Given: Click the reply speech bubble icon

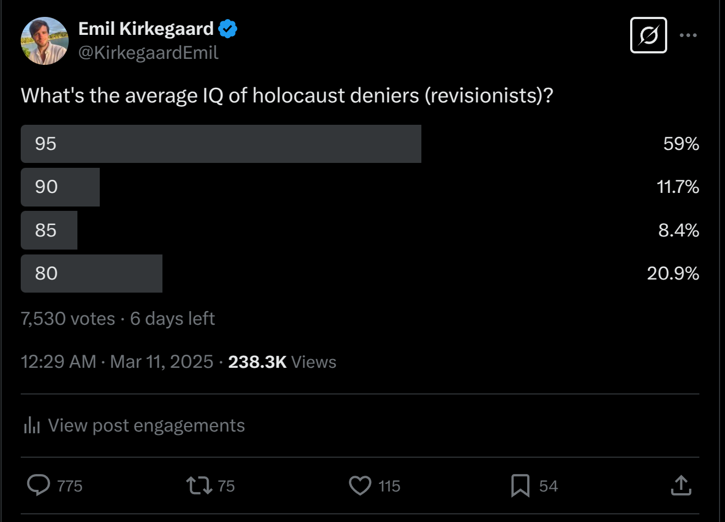Looking at the screenshot, I should click(39, 485).
